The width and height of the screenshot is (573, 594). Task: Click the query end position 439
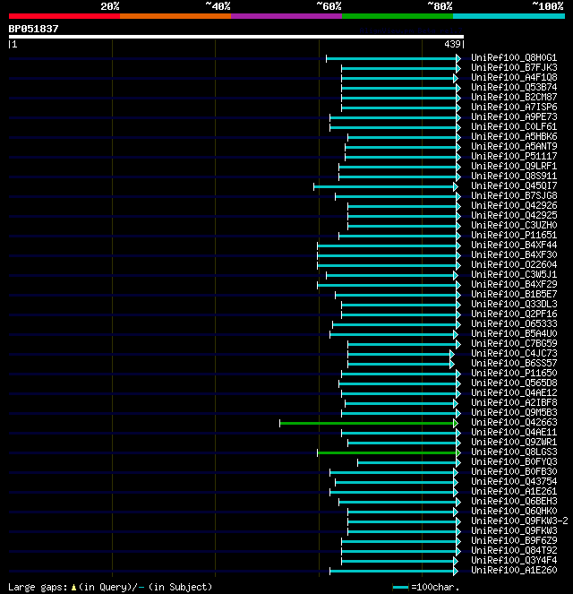point(452,44)
